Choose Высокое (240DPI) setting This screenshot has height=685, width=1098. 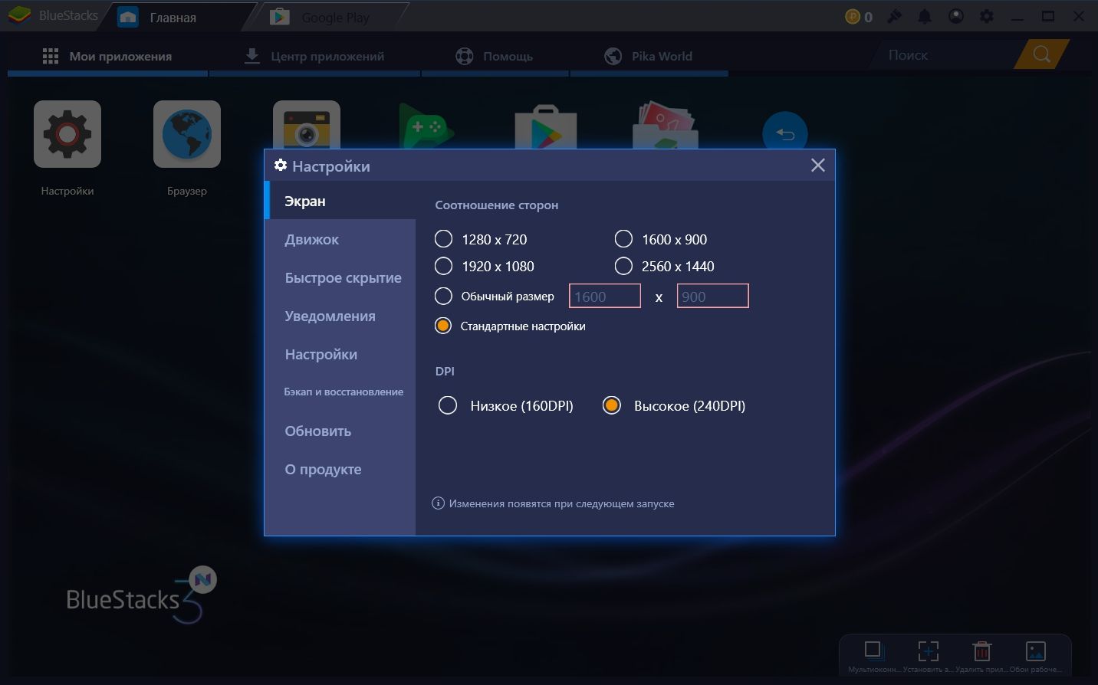click(611, 405)
